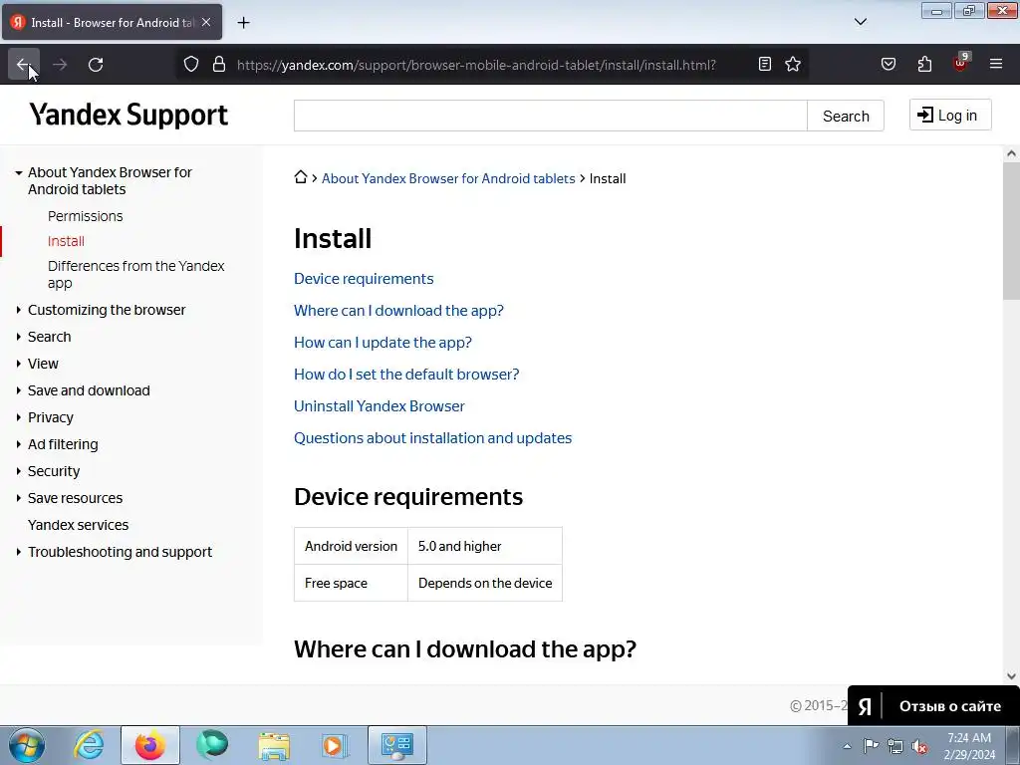The image size is (1020, 765).
Task: Bookmark this page with the star icon
Action: click(x=792, y=64)
